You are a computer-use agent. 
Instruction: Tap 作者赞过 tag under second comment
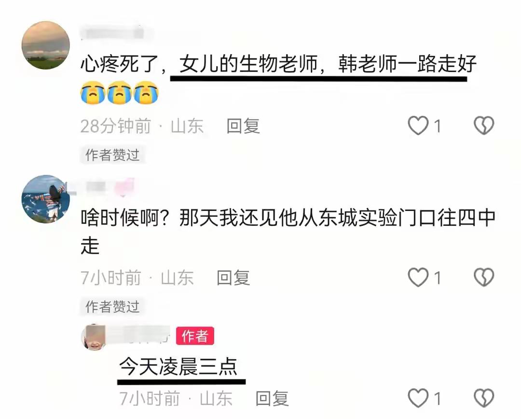[x=112, y=307]
